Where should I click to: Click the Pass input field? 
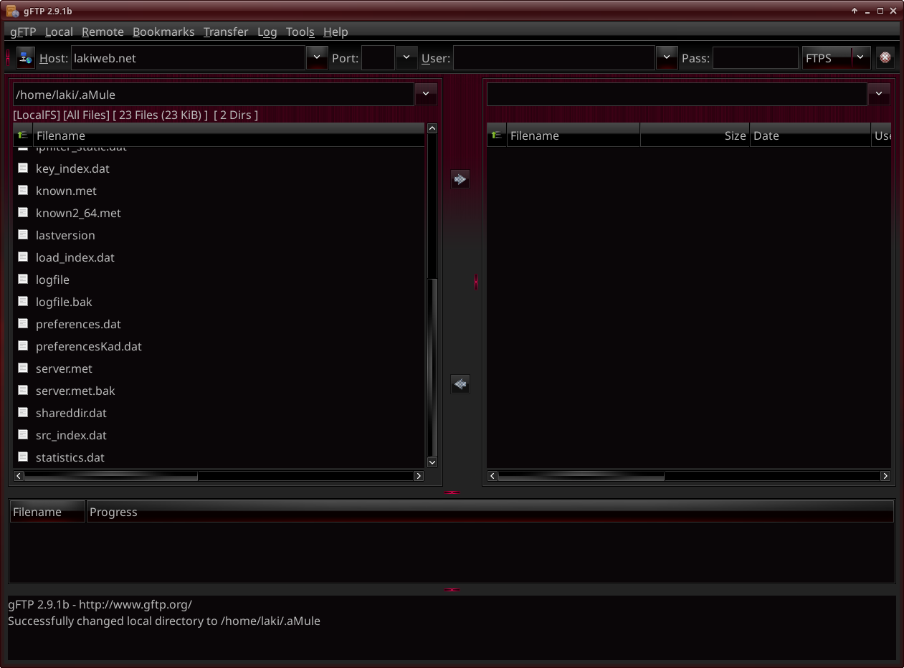tap(755, 58)
